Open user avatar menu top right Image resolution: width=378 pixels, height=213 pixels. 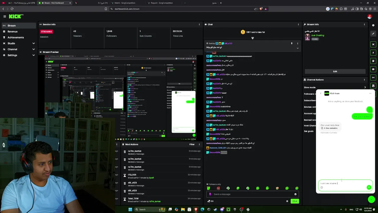(369, 17)
